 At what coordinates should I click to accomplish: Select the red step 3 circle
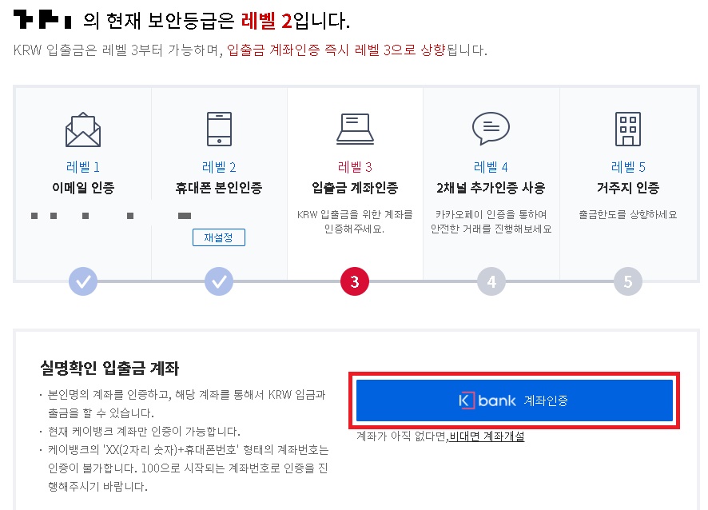(355, 281)
